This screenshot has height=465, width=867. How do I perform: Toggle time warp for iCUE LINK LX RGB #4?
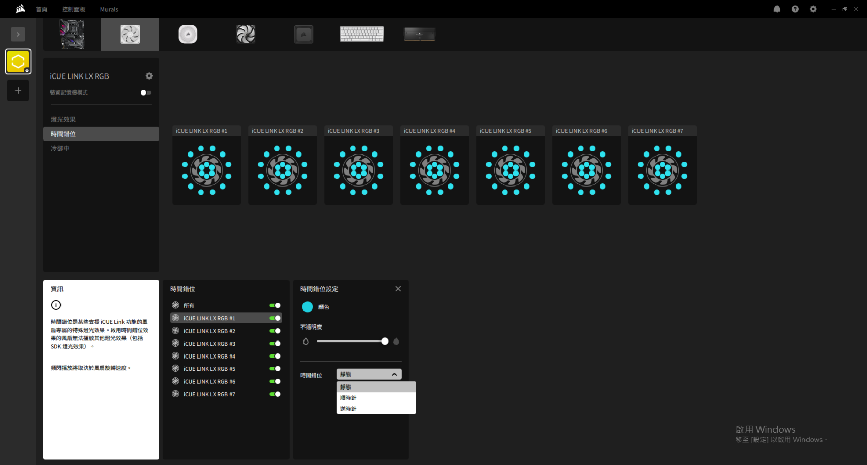coord(275,356)
